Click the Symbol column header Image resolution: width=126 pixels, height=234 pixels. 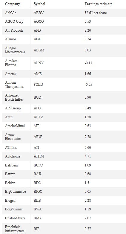click(x=39, y=4)
